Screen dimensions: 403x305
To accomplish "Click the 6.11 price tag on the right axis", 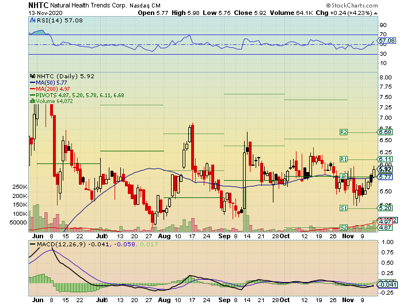I will (x=385, y=159).
